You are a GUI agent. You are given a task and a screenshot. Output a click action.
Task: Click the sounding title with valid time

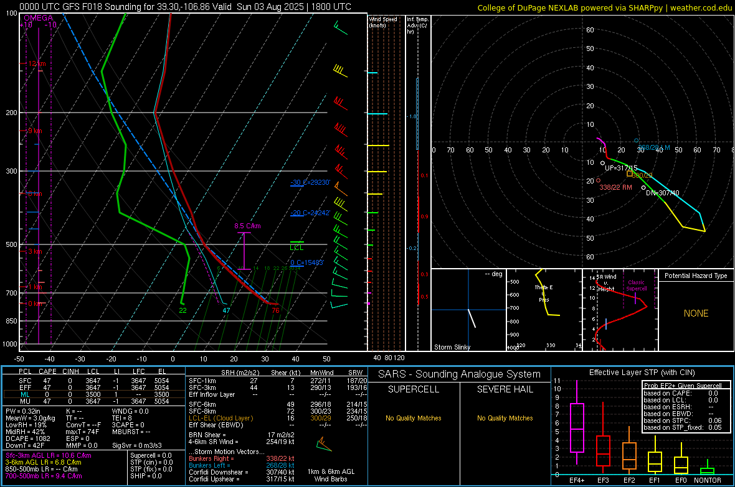[185, 7]
